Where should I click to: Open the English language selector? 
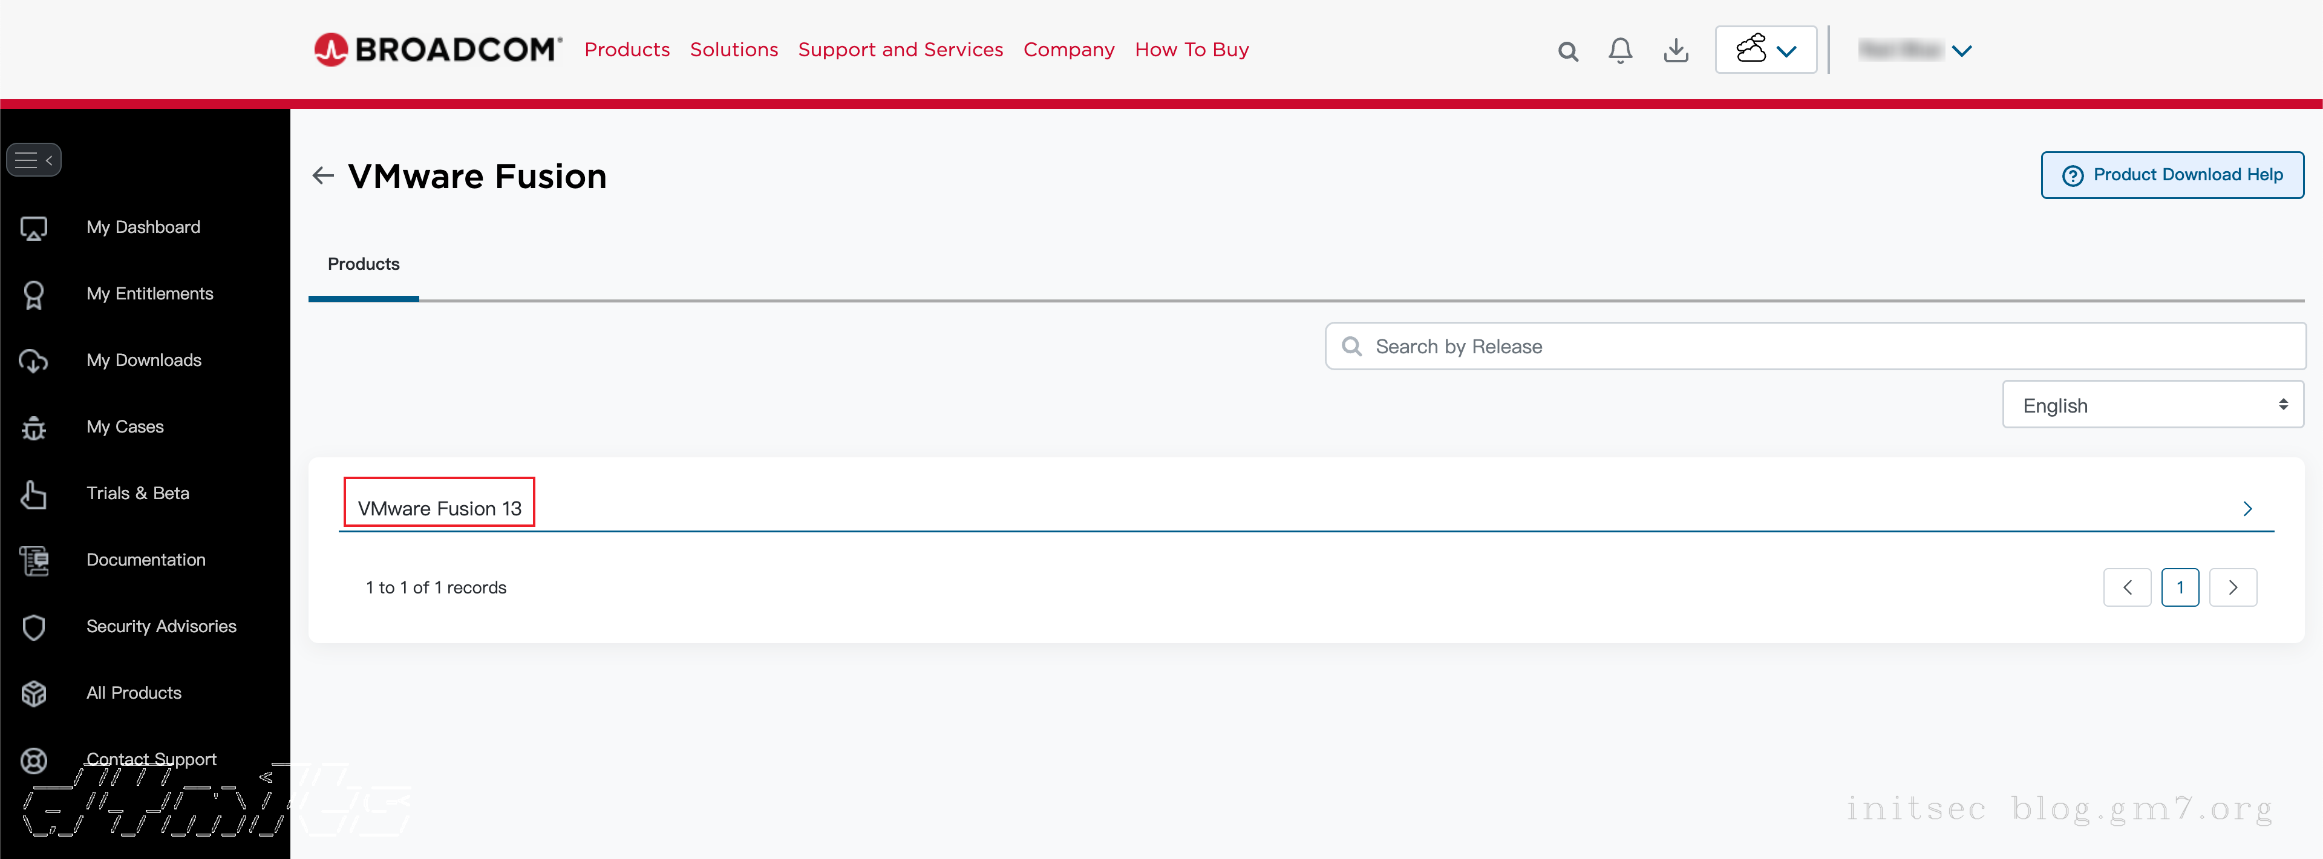click(2152, 405)
